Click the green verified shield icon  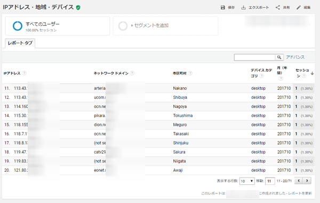(78, 7)
